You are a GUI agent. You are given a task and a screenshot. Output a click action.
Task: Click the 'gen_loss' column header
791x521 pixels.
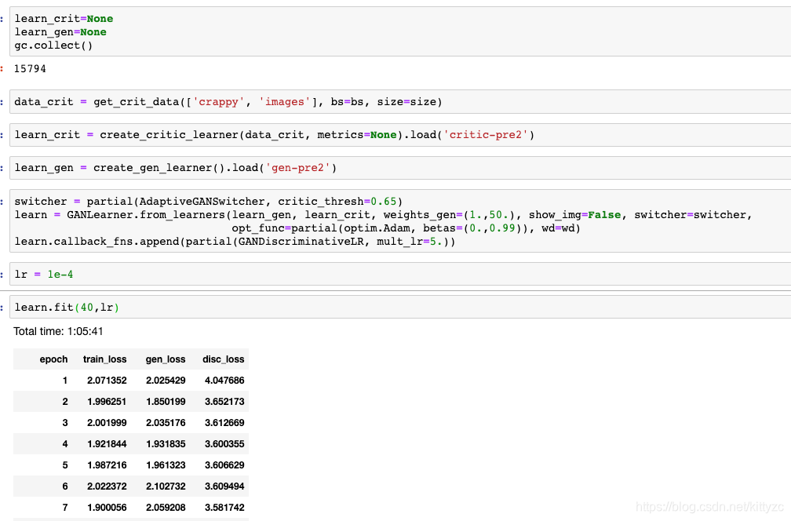coord(166,359)
